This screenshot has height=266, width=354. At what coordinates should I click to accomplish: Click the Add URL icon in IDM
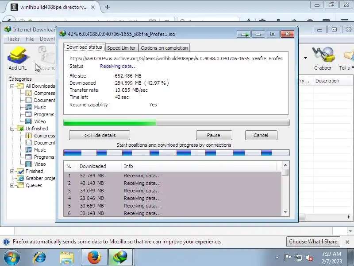point(18,58)
